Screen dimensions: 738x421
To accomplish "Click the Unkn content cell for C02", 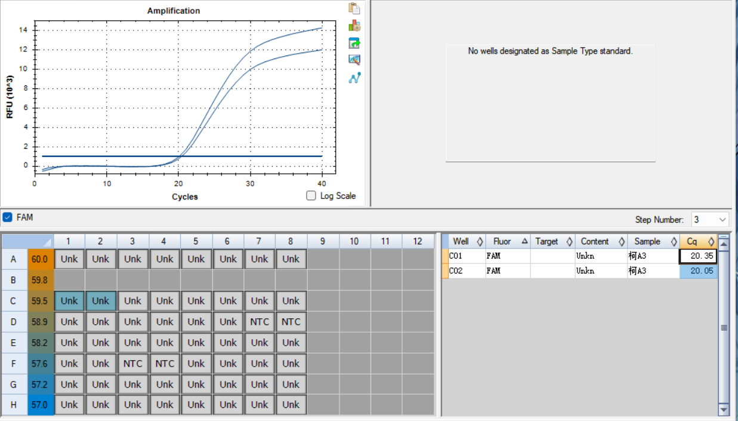I will coord(601,271).
